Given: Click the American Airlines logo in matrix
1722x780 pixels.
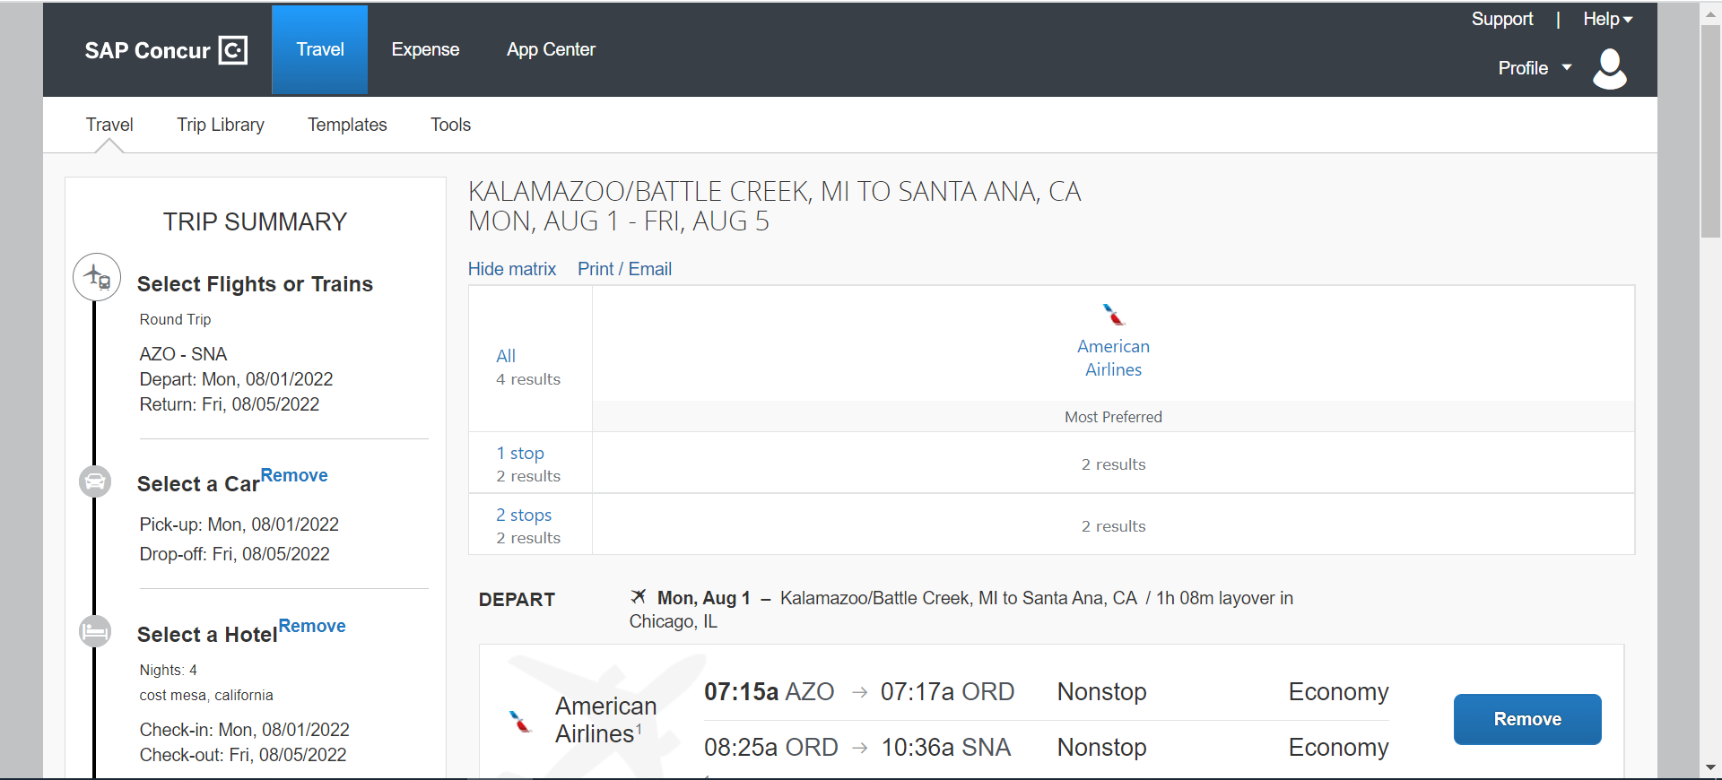Looking at the screenshot, I should point(1114,315).
